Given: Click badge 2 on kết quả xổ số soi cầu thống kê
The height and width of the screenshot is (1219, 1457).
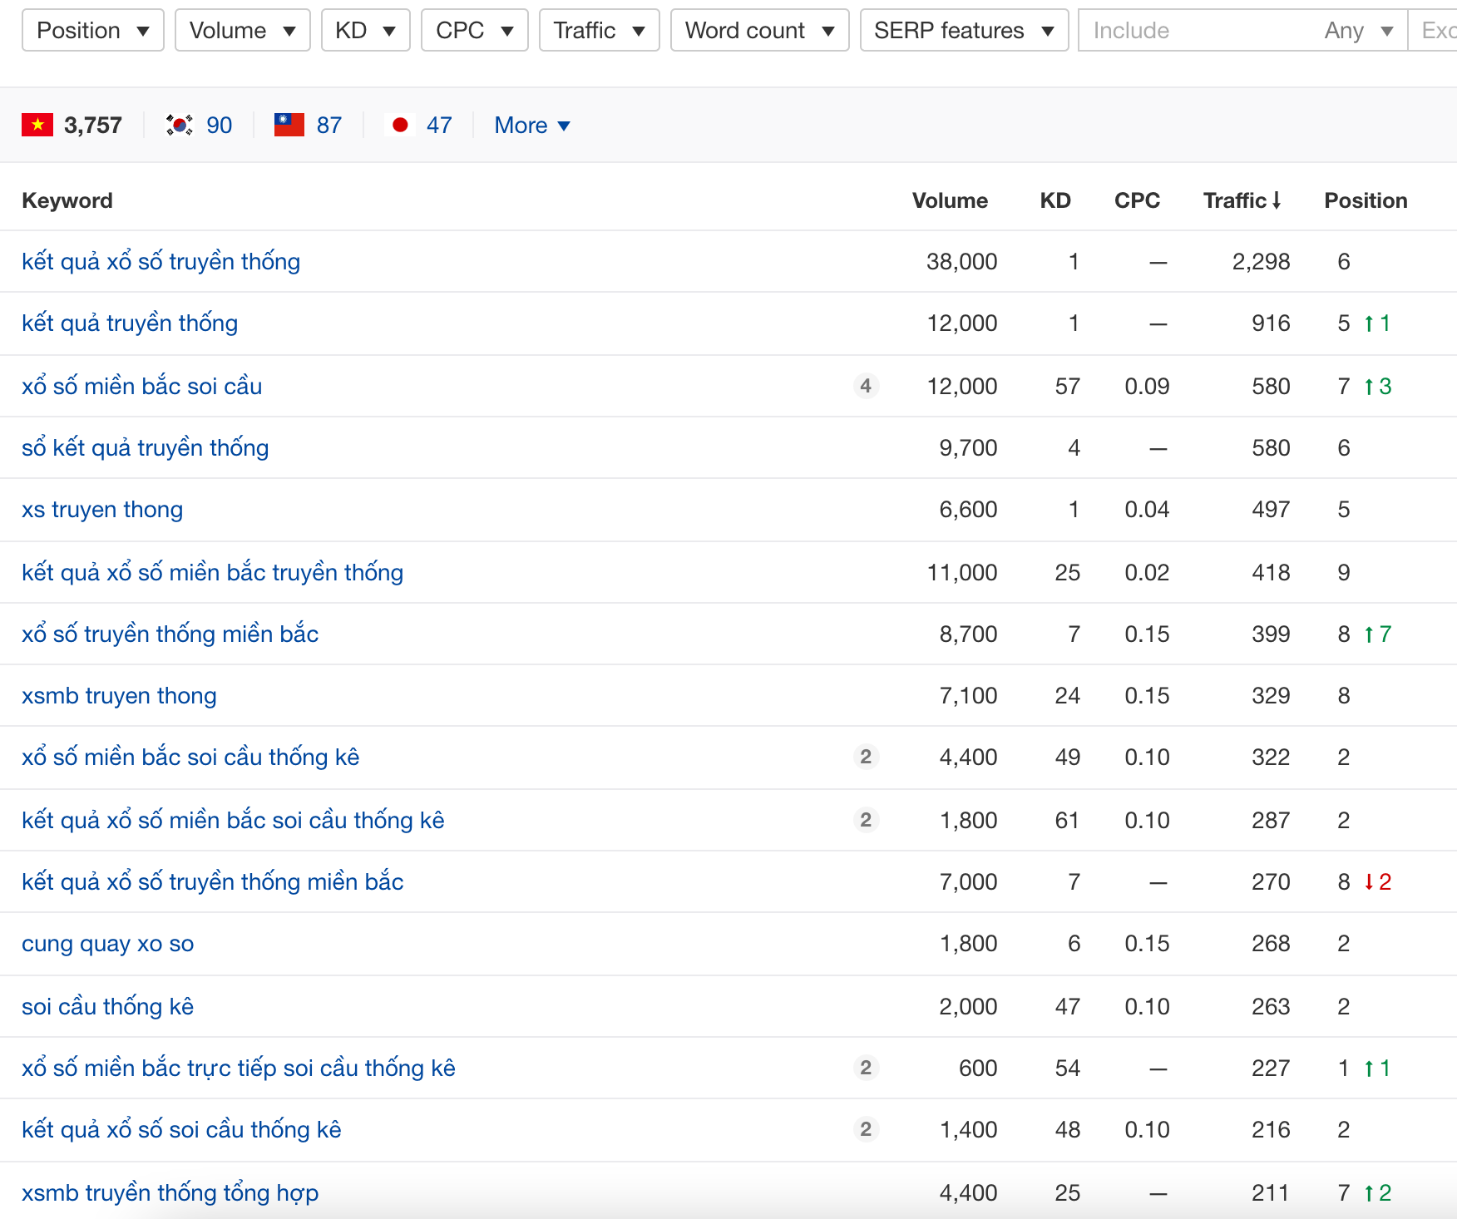Looking at the screenshot, I should click(866, 1129).
